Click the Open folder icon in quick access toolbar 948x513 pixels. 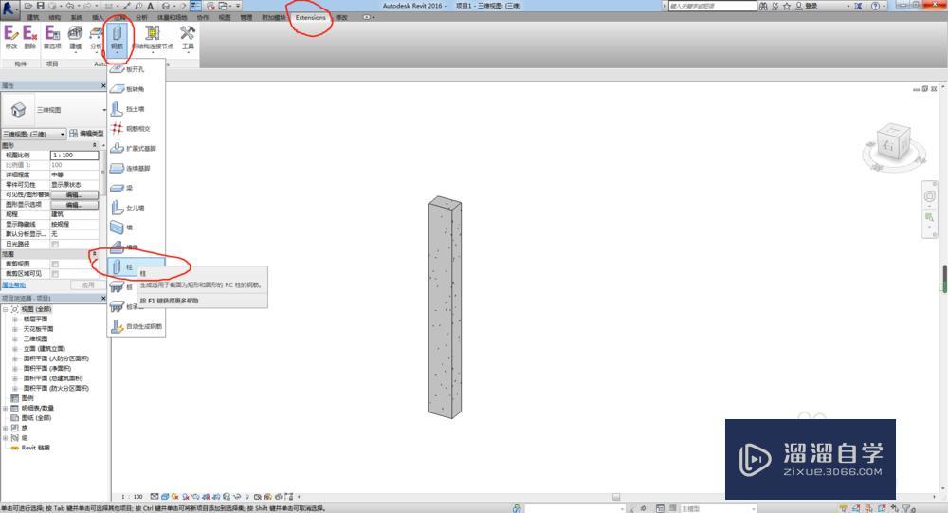click(x=28, y=6)
